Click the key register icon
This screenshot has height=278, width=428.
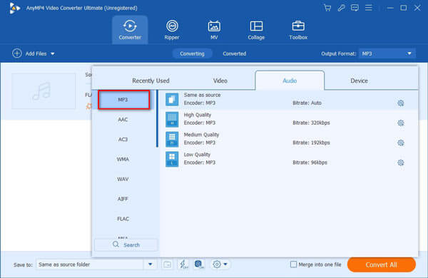point(341,8)
